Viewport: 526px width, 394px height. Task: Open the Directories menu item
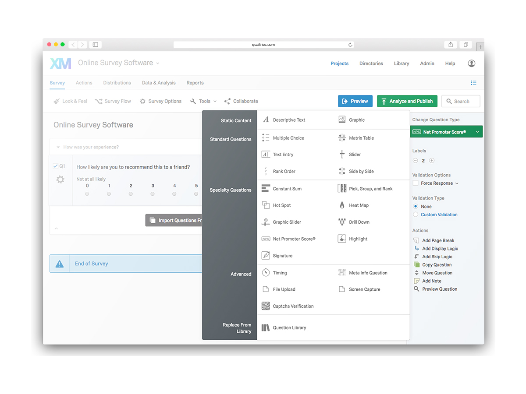pos(371,63)
